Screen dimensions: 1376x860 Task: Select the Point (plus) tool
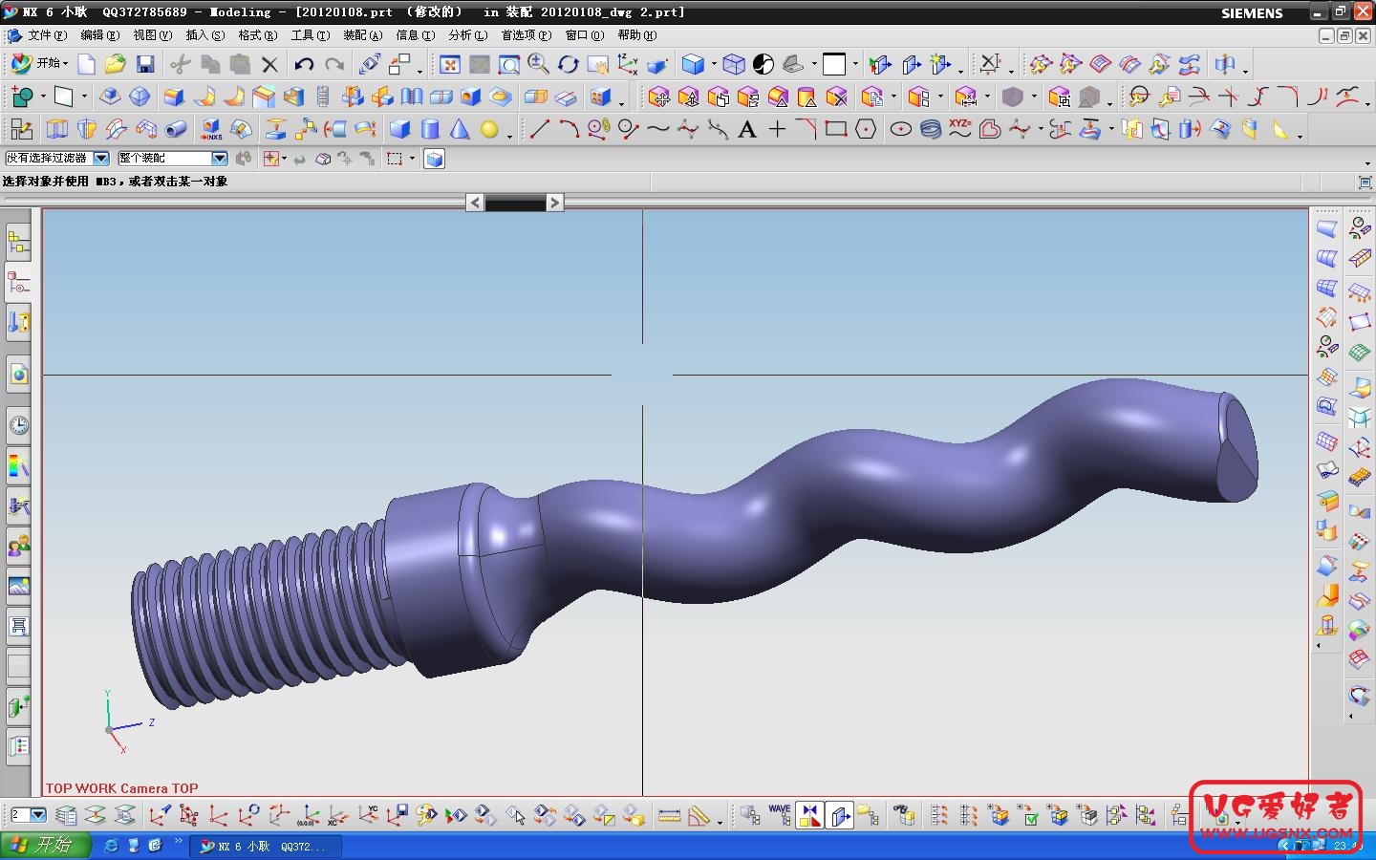point(777,129)
